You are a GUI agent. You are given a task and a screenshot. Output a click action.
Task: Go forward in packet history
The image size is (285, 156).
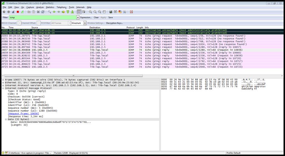point(58,12)
